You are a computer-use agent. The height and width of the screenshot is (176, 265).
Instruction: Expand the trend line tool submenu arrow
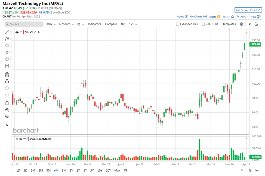coord(11,32)
